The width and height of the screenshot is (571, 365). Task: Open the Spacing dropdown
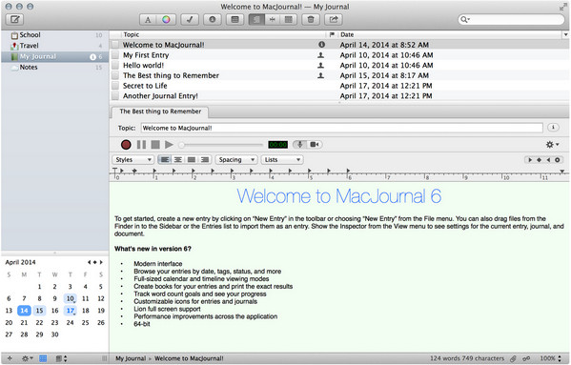[x=236, y=160]
